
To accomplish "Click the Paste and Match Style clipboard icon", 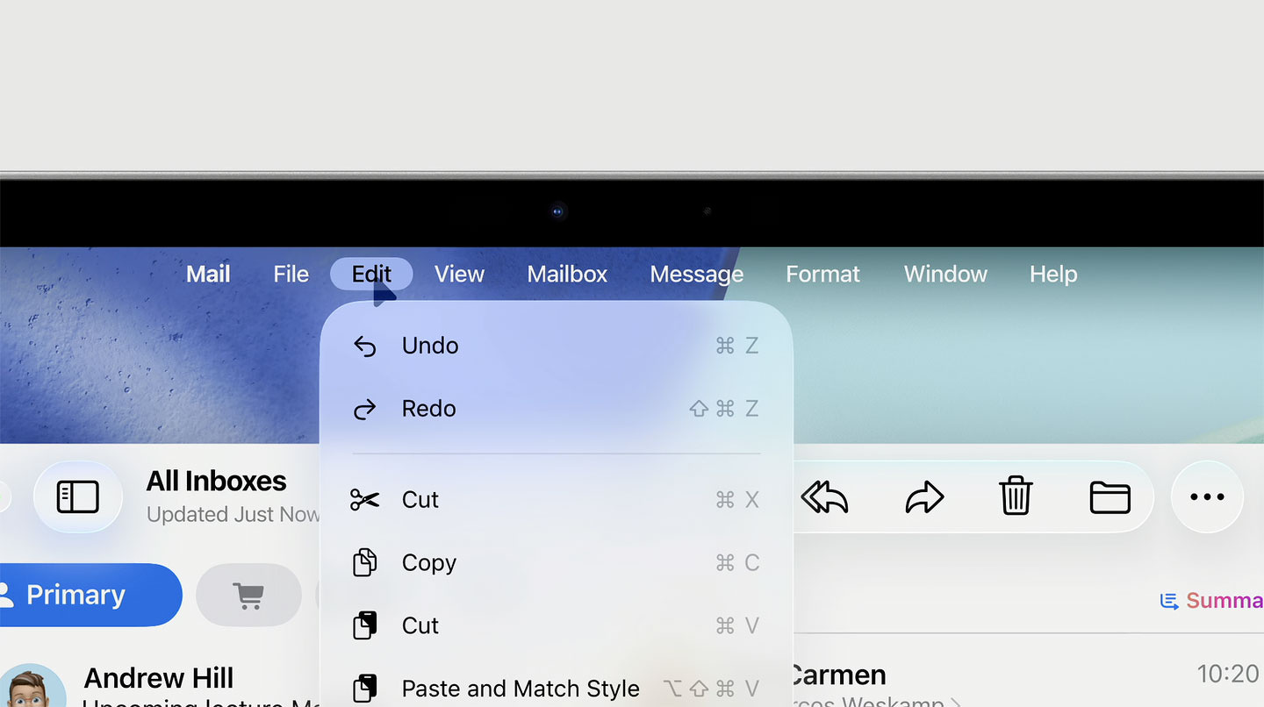I will coord(364,689).
